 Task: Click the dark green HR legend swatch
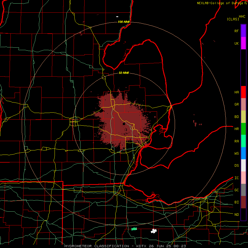tap(243, 129)
